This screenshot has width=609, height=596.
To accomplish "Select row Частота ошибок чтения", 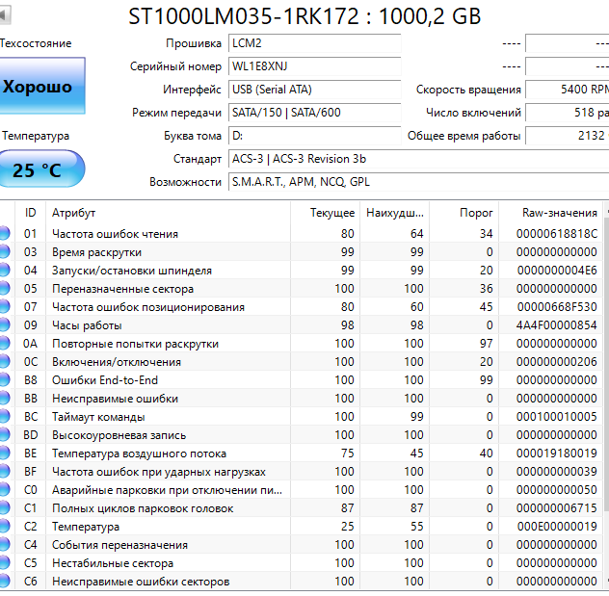I will 302,234.
